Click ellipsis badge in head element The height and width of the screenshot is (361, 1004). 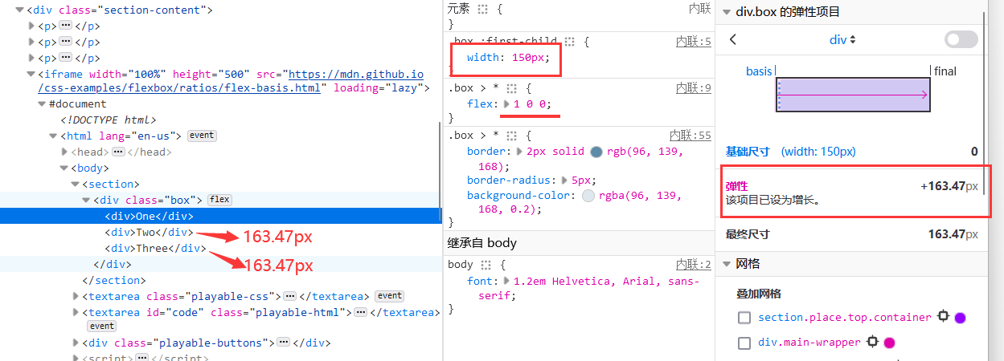pos(118,152)
